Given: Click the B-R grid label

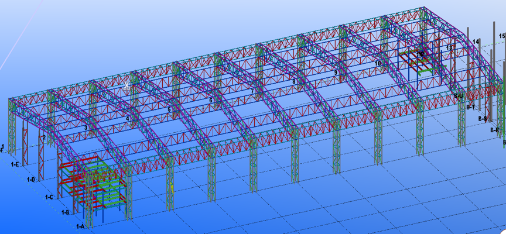Looking at the screenshot, I should coord(494,130).
